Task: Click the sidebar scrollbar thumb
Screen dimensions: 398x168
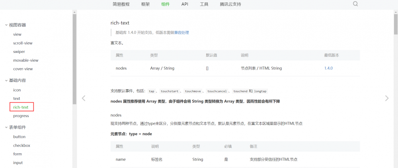Action: (x=74, y=59)
